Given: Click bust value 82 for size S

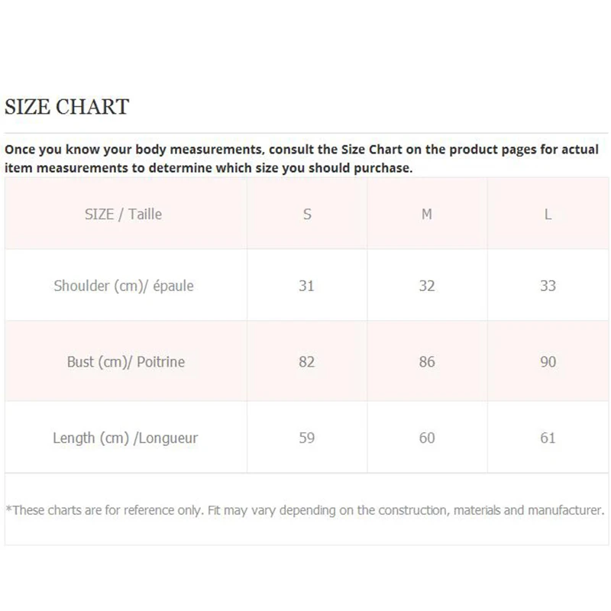Looking at the screenshot, I should point(307,361).
